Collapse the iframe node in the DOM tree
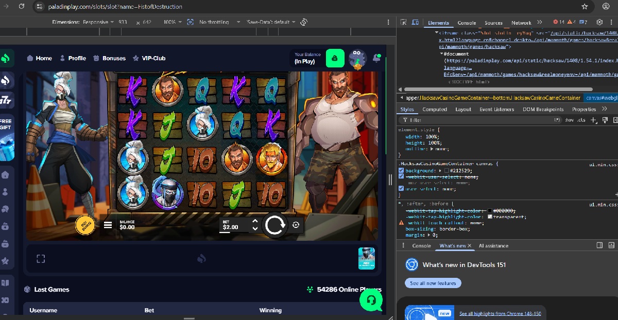The height and width of the screenshot is (320, 618). (x=436, y=32)
